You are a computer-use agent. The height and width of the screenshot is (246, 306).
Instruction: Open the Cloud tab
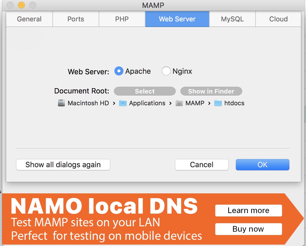[278, 19]
